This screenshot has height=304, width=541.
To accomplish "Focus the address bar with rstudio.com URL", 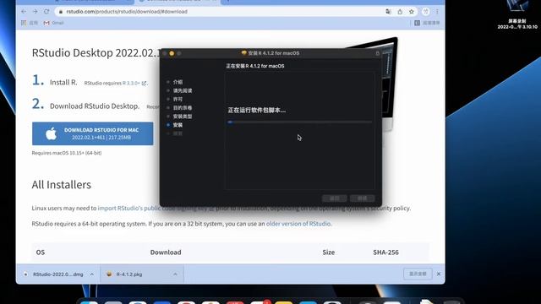I will tap(221, 11).
